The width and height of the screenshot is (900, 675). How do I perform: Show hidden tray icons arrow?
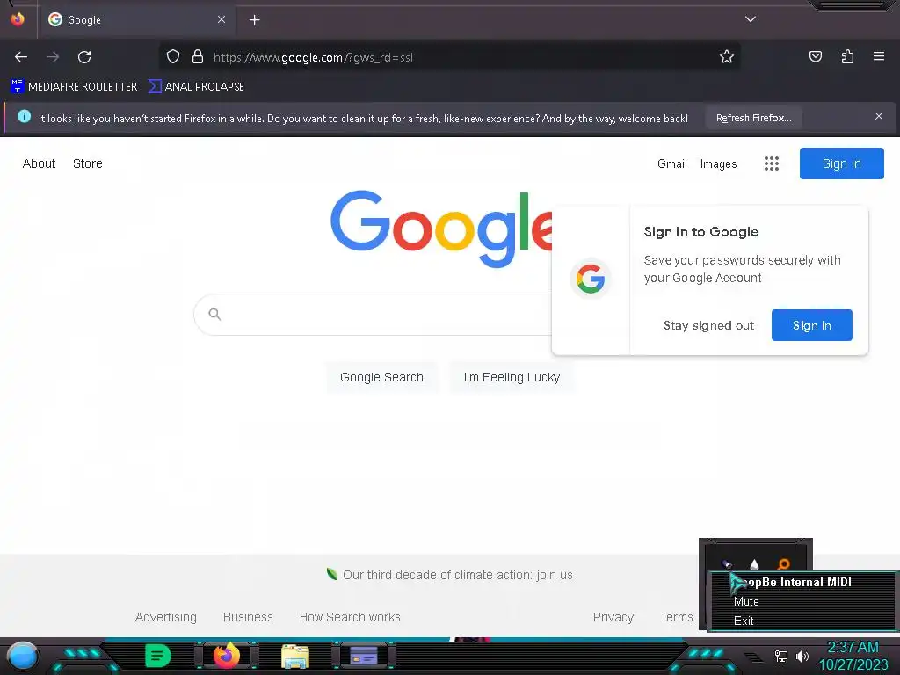pyautogui.click(x=753, y=657)
